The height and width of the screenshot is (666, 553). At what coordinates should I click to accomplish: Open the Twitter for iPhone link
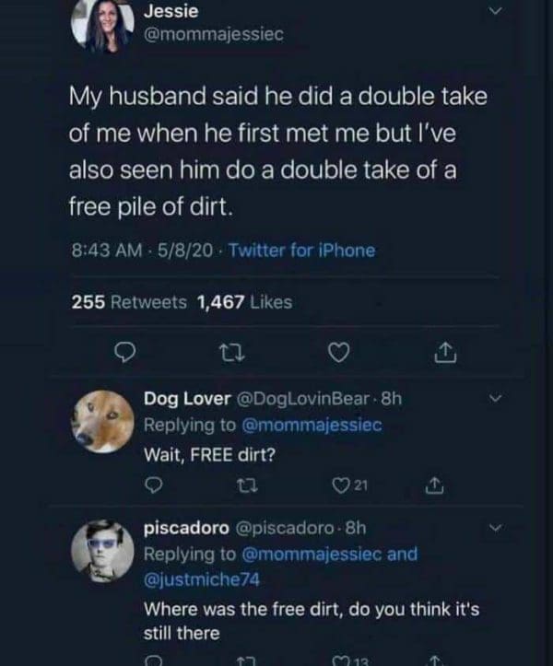coord(301,250)
